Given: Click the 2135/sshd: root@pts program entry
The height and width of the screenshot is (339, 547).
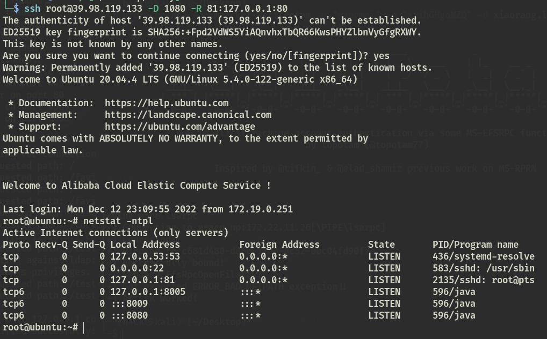Looking at the screenshot, I should click(484, 281).
